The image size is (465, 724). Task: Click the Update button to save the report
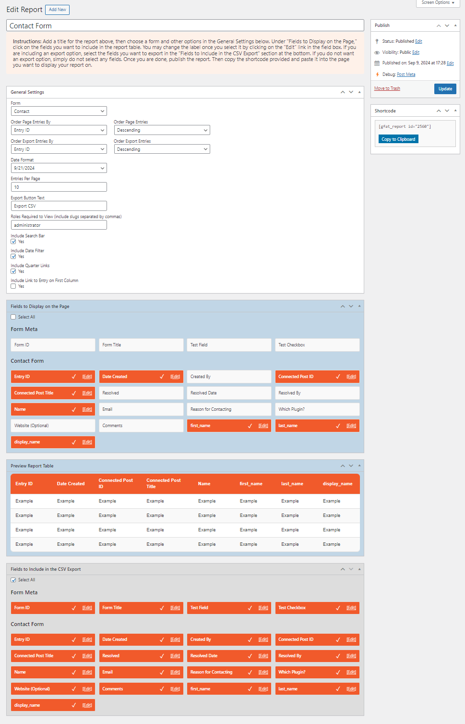445,88
